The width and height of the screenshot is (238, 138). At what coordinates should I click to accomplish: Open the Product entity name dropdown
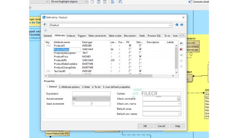tap(170, 25)
